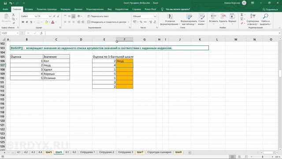Click the decrease indent icon
282x159 pixels.
pos(78,22)
